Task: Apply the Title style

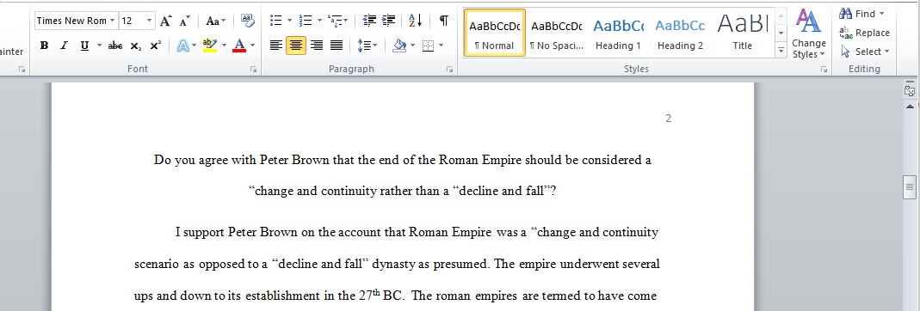Action: tap(742, 33)
